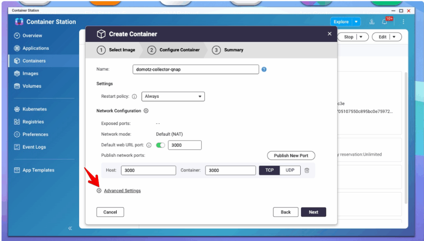The width and height of the screenshot is (424, 241).
Task: Click the Restart policy info icon
Action: click(x=134, y=96)
